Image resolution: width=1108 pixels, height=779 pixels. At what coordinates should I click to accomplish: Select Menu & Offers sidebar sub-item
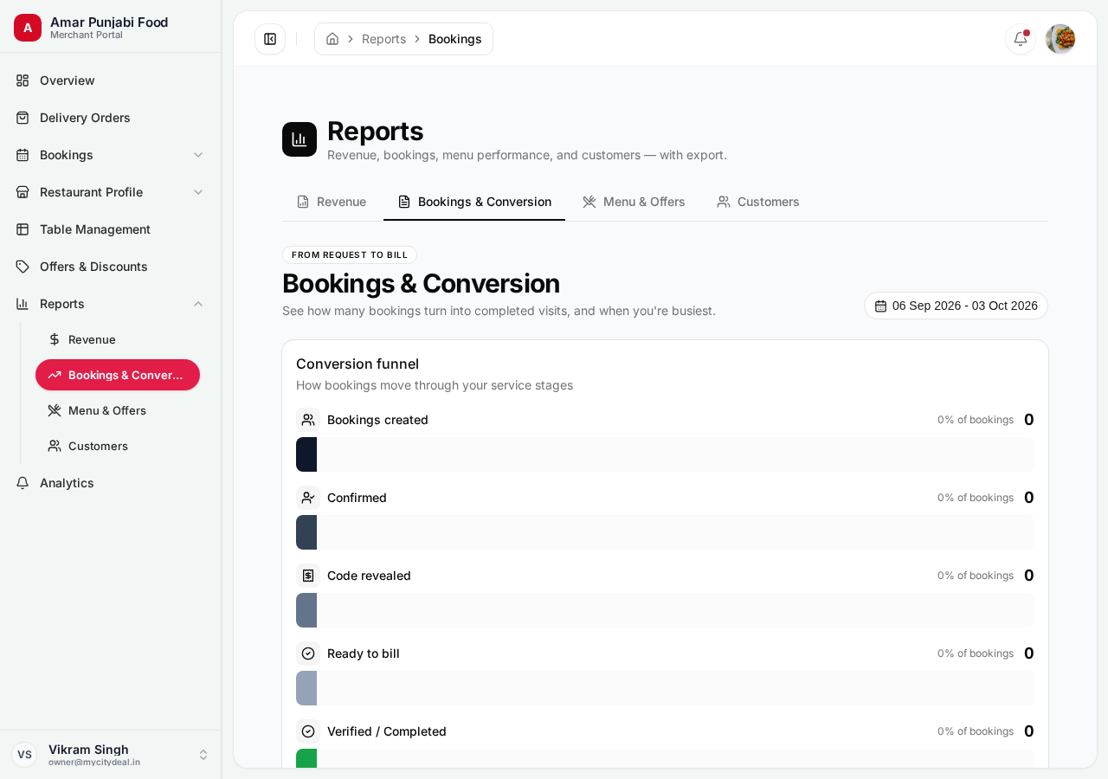118,410
